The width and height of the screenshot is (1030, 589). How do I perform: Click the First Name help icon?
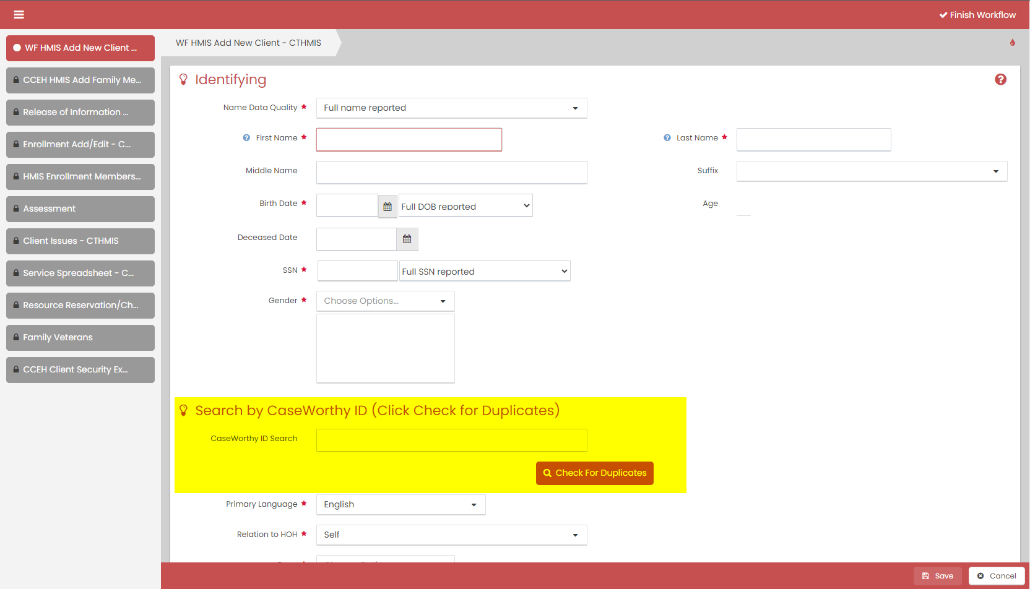coord(246,138)
